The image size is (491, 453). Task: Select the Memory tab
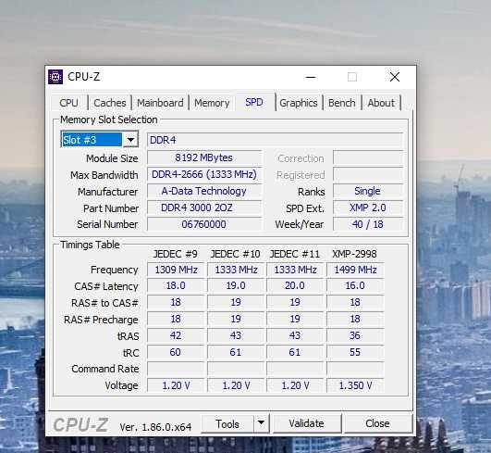(212, 103)
